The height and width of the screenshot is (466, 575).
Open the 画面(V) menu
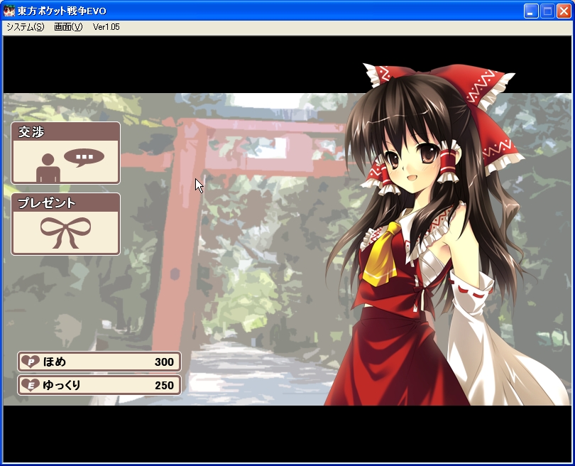(68, 27)
